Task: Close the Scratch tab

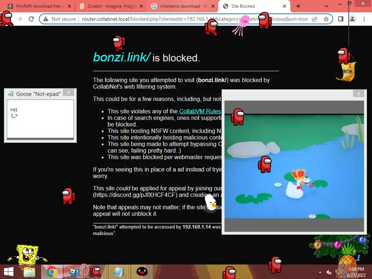Action: [x=141, y=6]
